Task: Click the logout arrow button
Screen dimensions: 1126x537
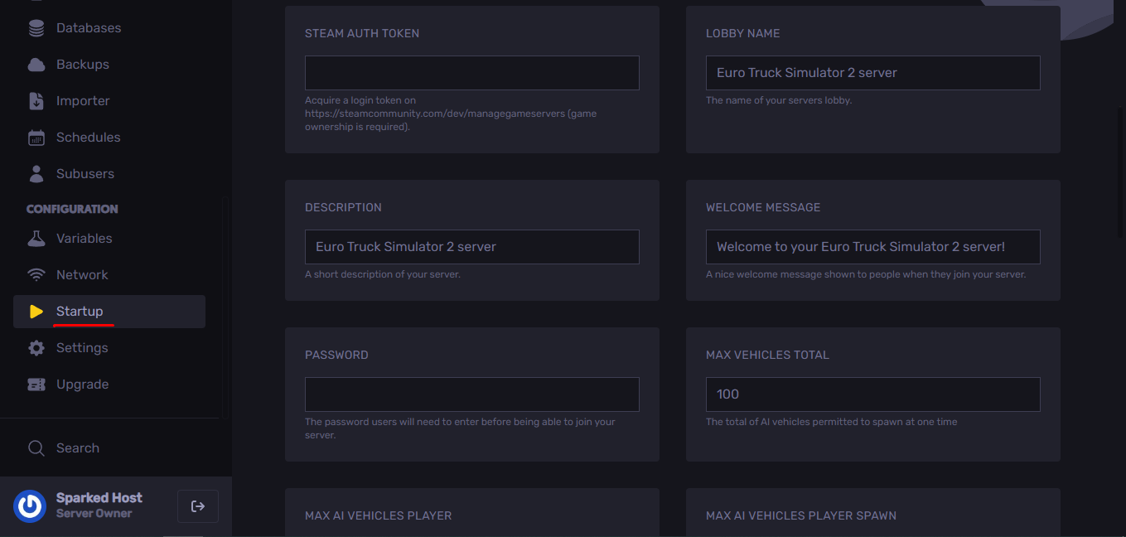Action: (x=198, y=506)
